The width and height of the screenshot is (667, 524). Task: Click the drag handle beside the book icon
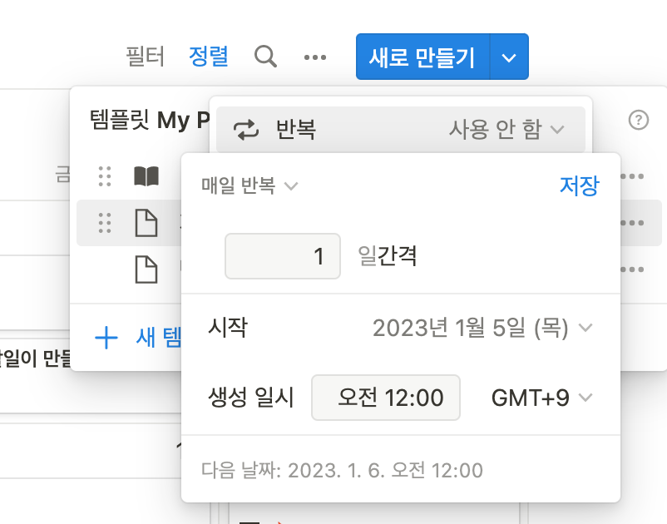pyautogui.click(x=105, y=176)
